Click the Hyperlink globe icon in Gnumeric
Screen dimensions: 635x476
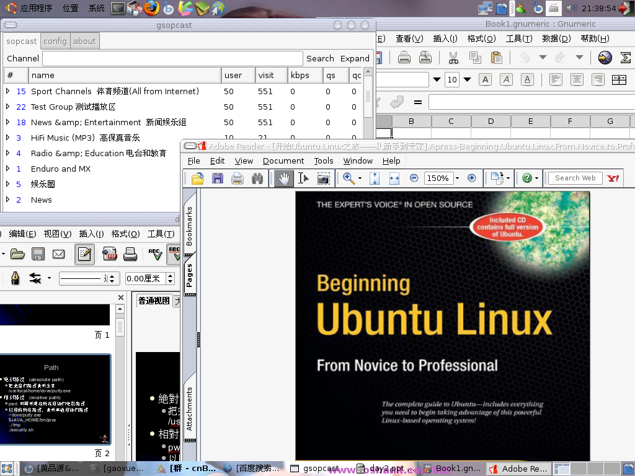pos(605,58)
